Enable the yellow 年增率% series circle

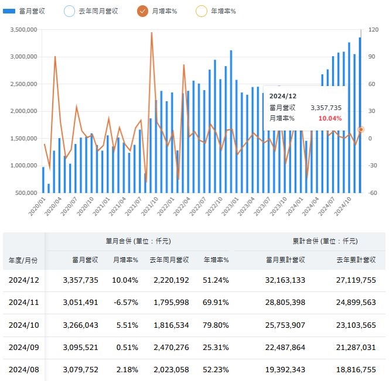[201, 11]
